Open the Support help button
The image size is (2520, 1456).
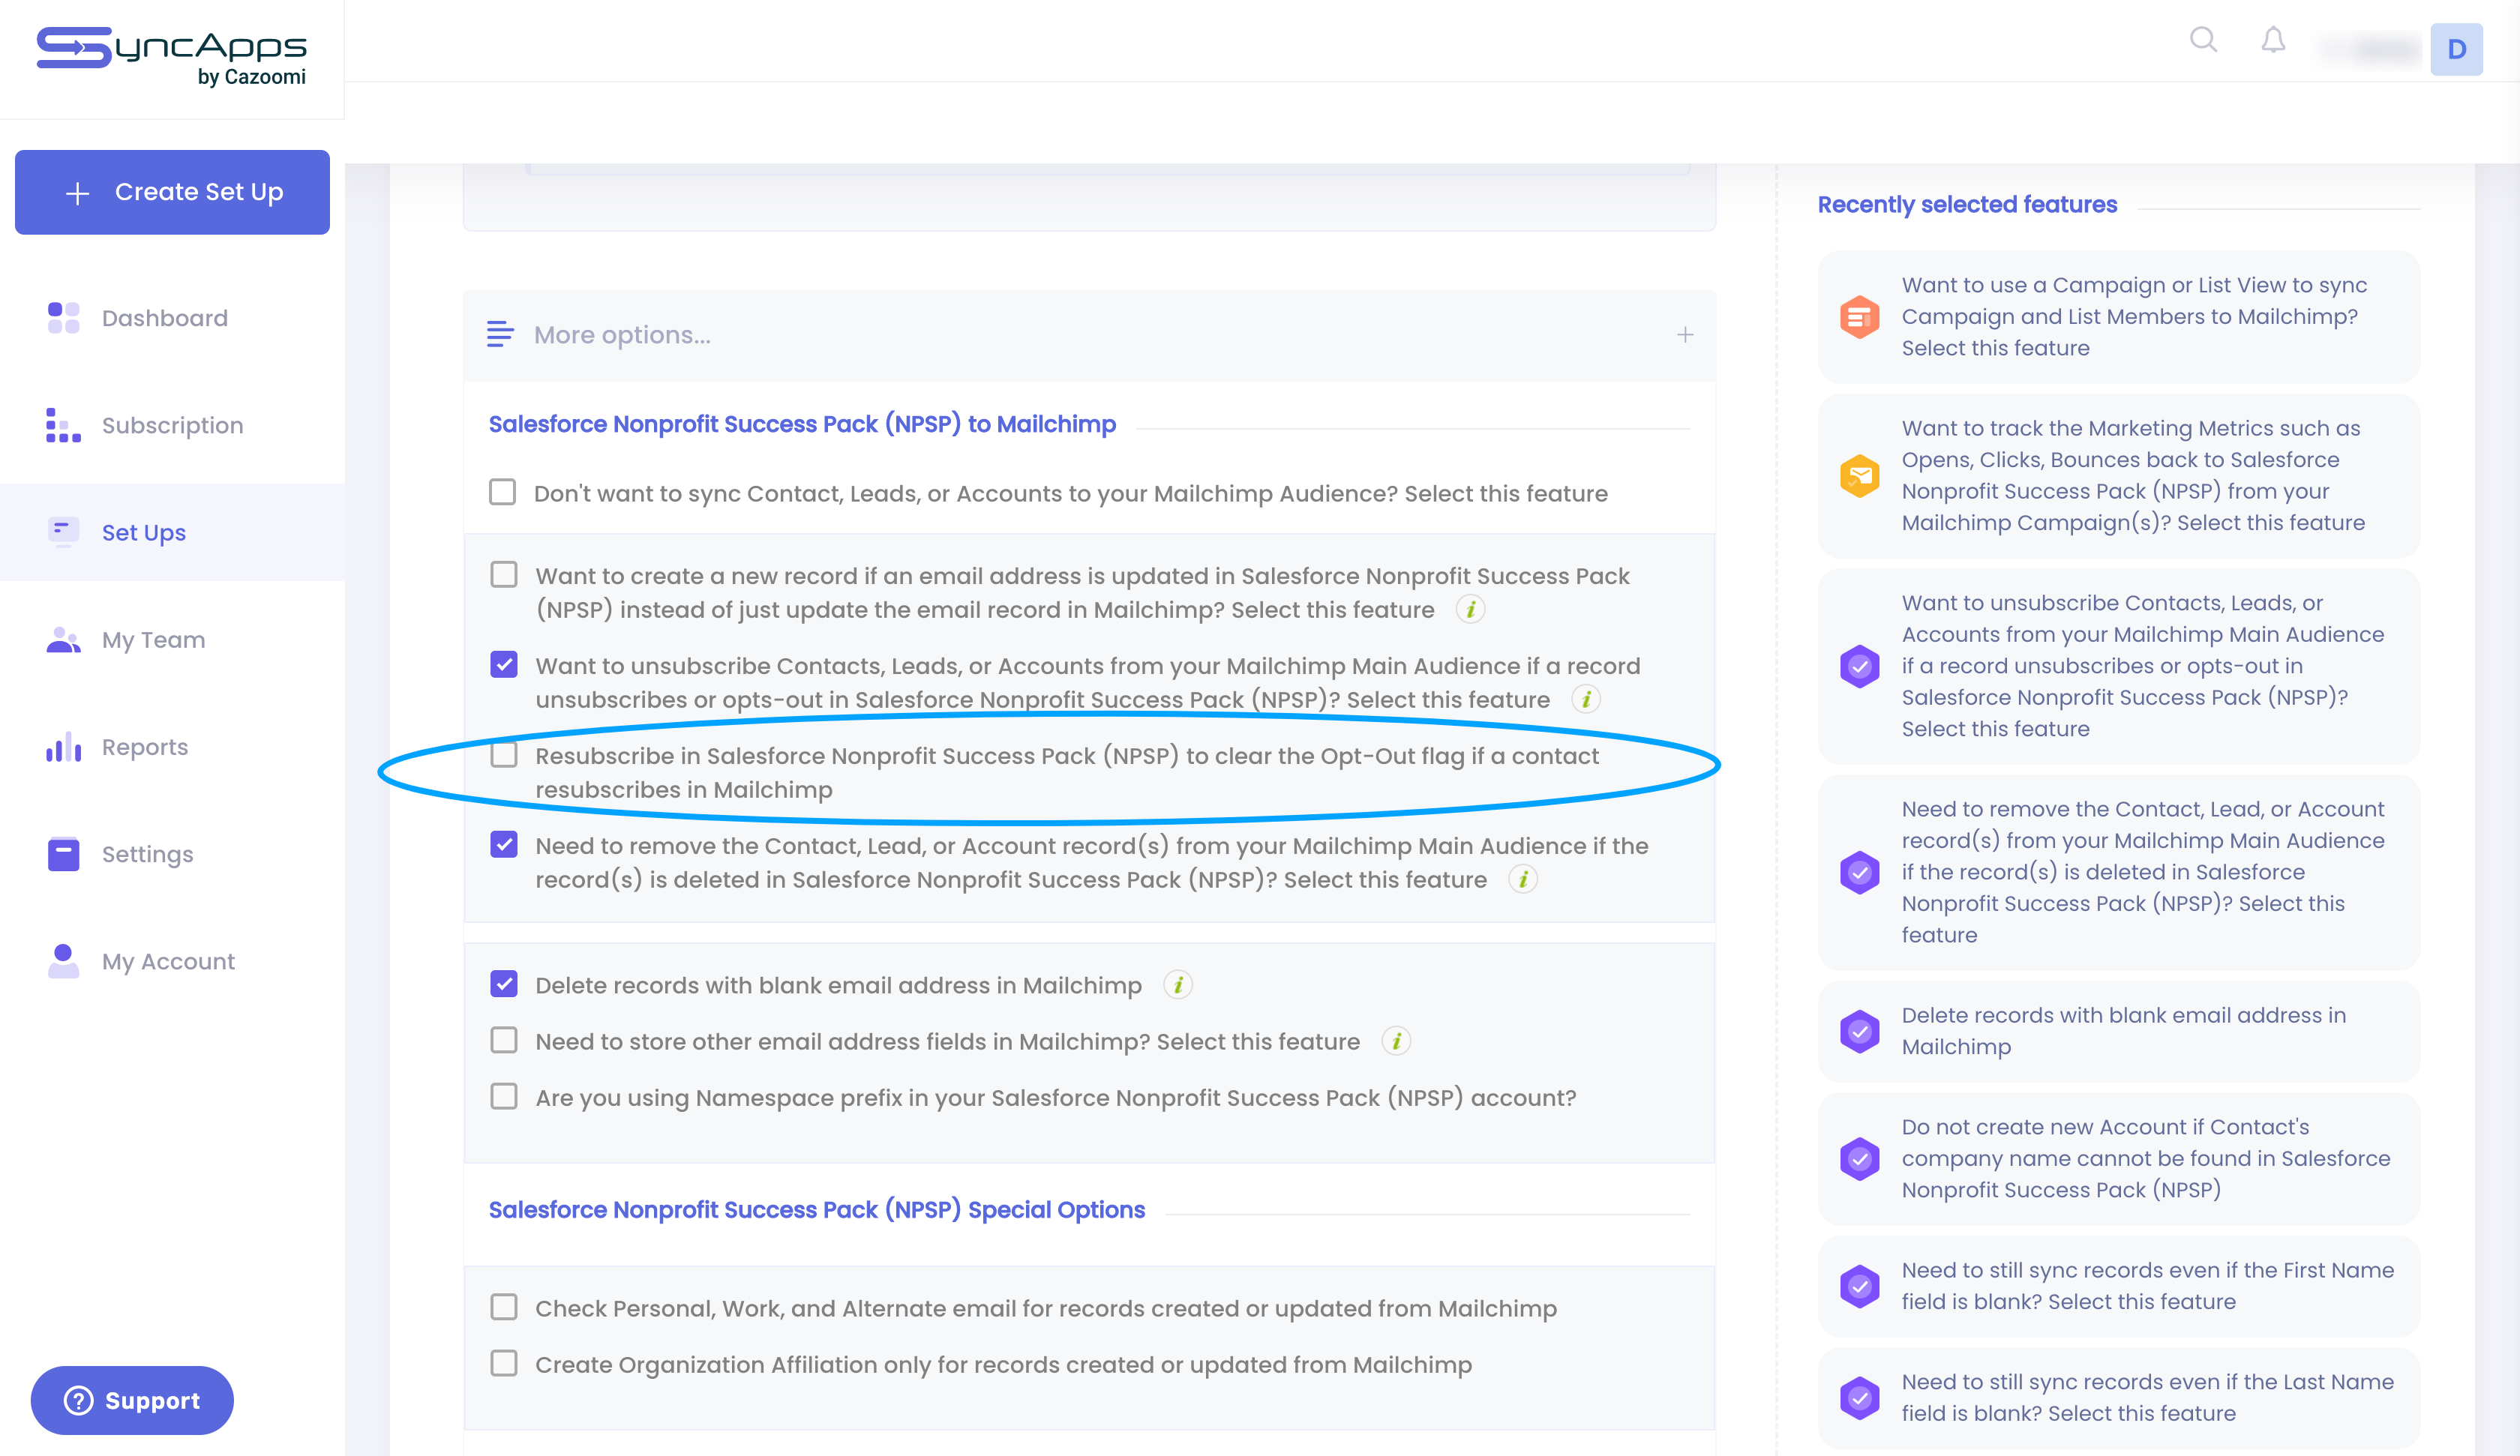click(x=132, y=1400)
